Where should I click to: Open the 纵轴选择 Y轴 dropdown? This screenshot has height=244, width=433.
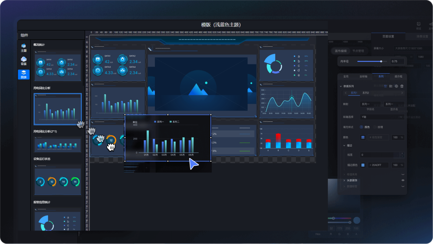382,117
